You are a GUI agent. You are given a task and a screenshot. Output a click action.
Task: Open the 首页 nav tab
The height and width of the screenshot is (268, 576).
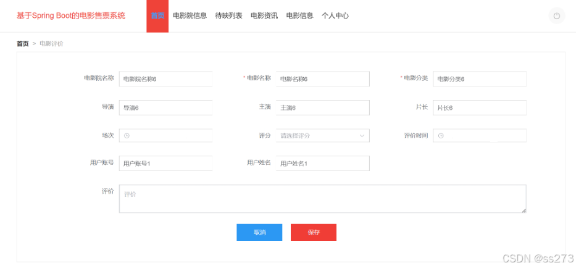[157, 16]
